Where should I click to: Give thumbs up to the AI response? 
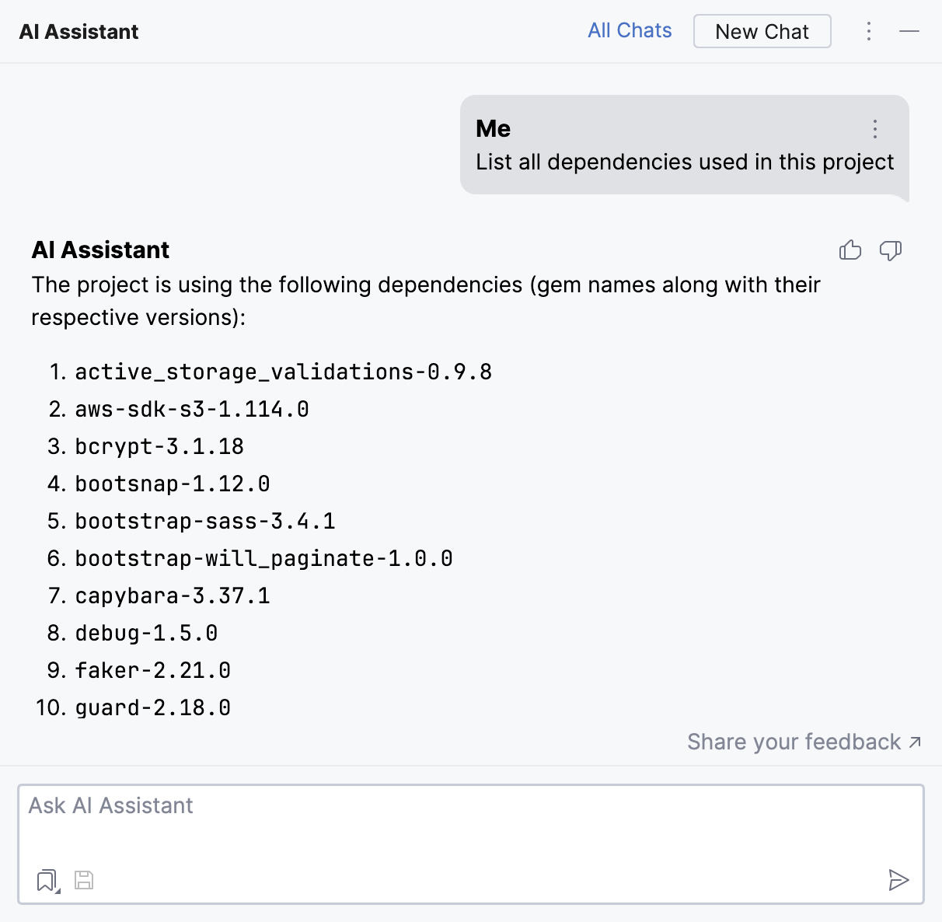[x=850, y=250]
